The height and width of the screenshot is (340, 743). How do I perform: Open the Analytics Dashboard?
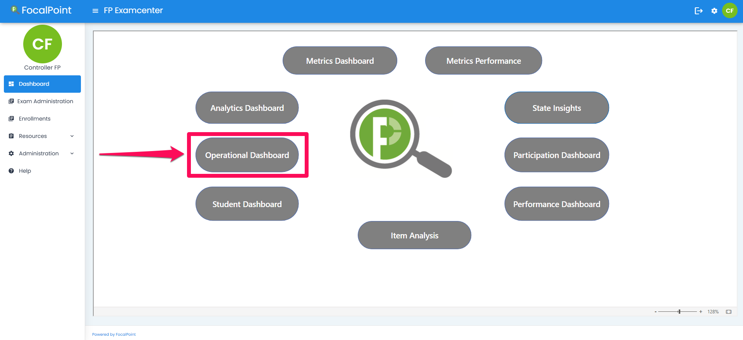247,108
